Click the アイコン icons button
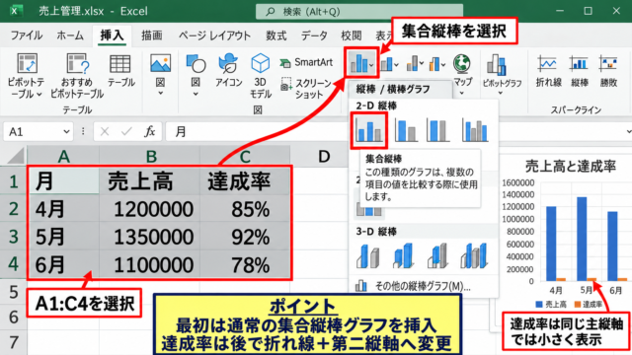 [228, 70]
